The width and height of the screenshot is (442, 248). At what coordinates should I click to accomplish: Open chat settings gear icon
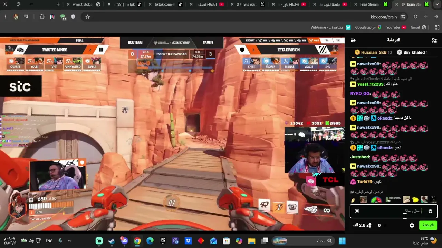click(412, 225)
